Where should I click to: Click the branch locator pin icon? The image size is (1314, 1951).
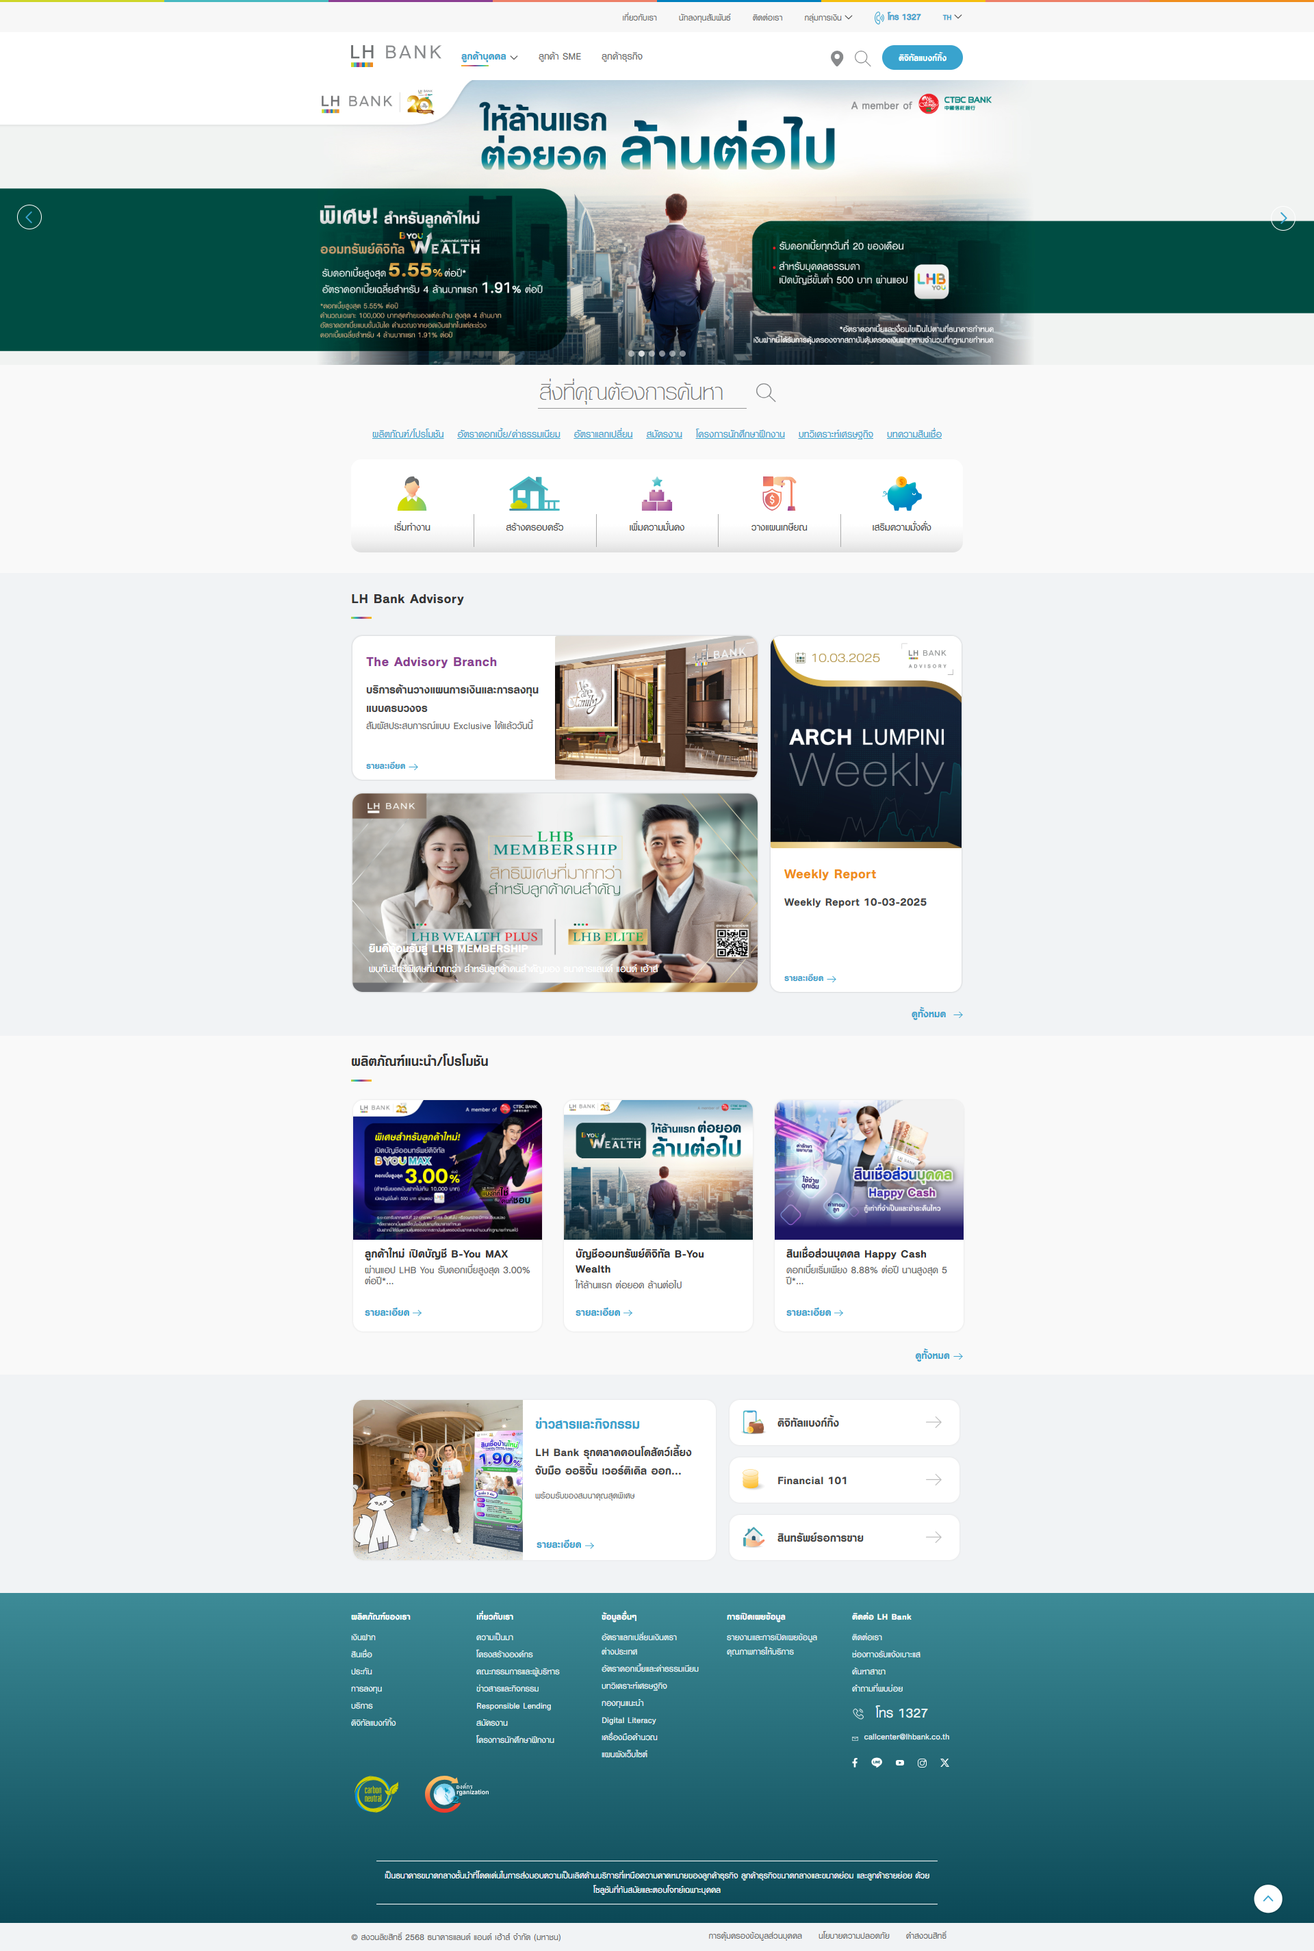(836, 58)
